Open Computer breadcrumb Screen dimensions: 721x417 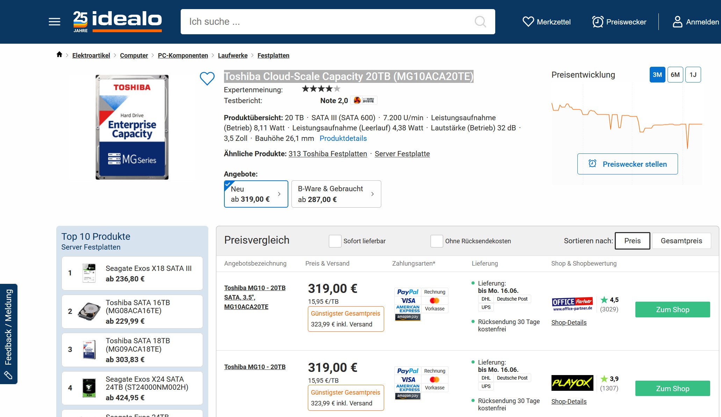134,56
